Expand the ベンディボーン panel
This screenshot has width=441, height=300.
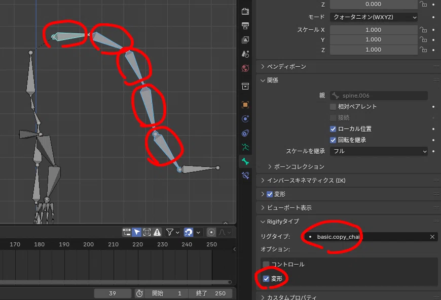(263, 66)
